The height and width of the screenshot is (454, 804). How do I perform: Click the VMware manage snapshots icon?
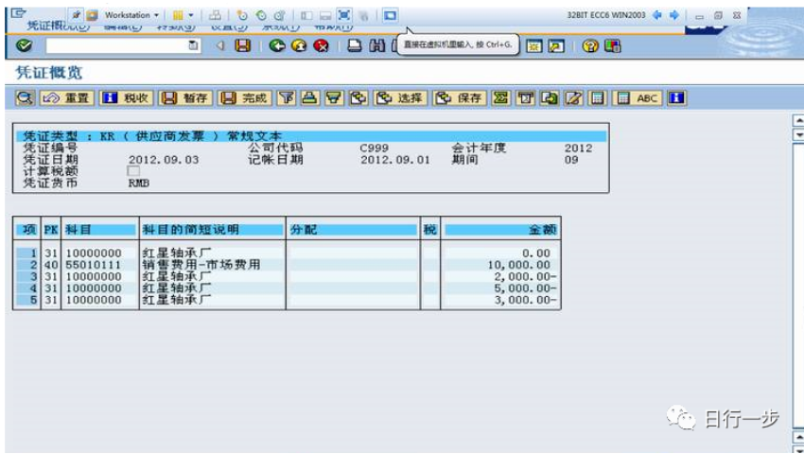click(279, 15)
